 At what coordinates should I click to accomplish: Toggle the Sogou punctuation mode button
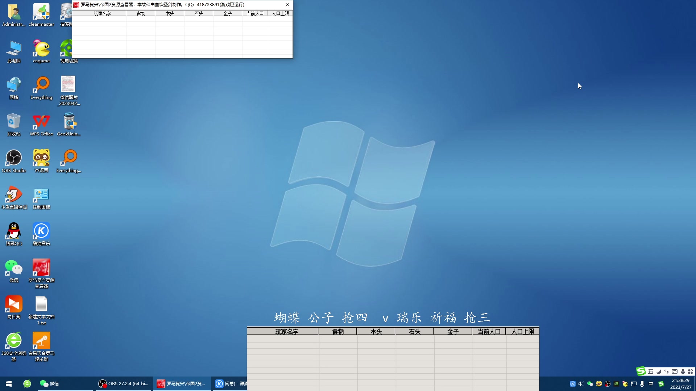pos(666,371)
